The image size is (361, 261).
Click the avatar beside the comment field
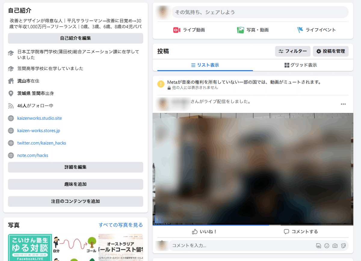click(x=162, y=246)
